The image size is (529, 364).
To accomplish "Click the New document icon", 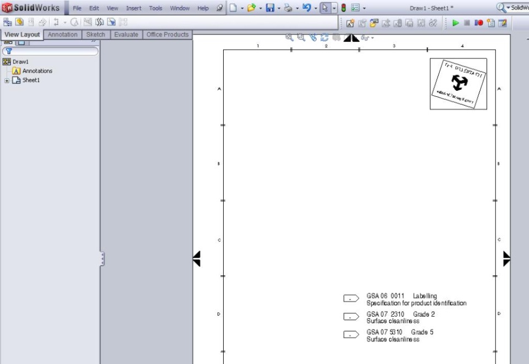I will click(233, 8).
